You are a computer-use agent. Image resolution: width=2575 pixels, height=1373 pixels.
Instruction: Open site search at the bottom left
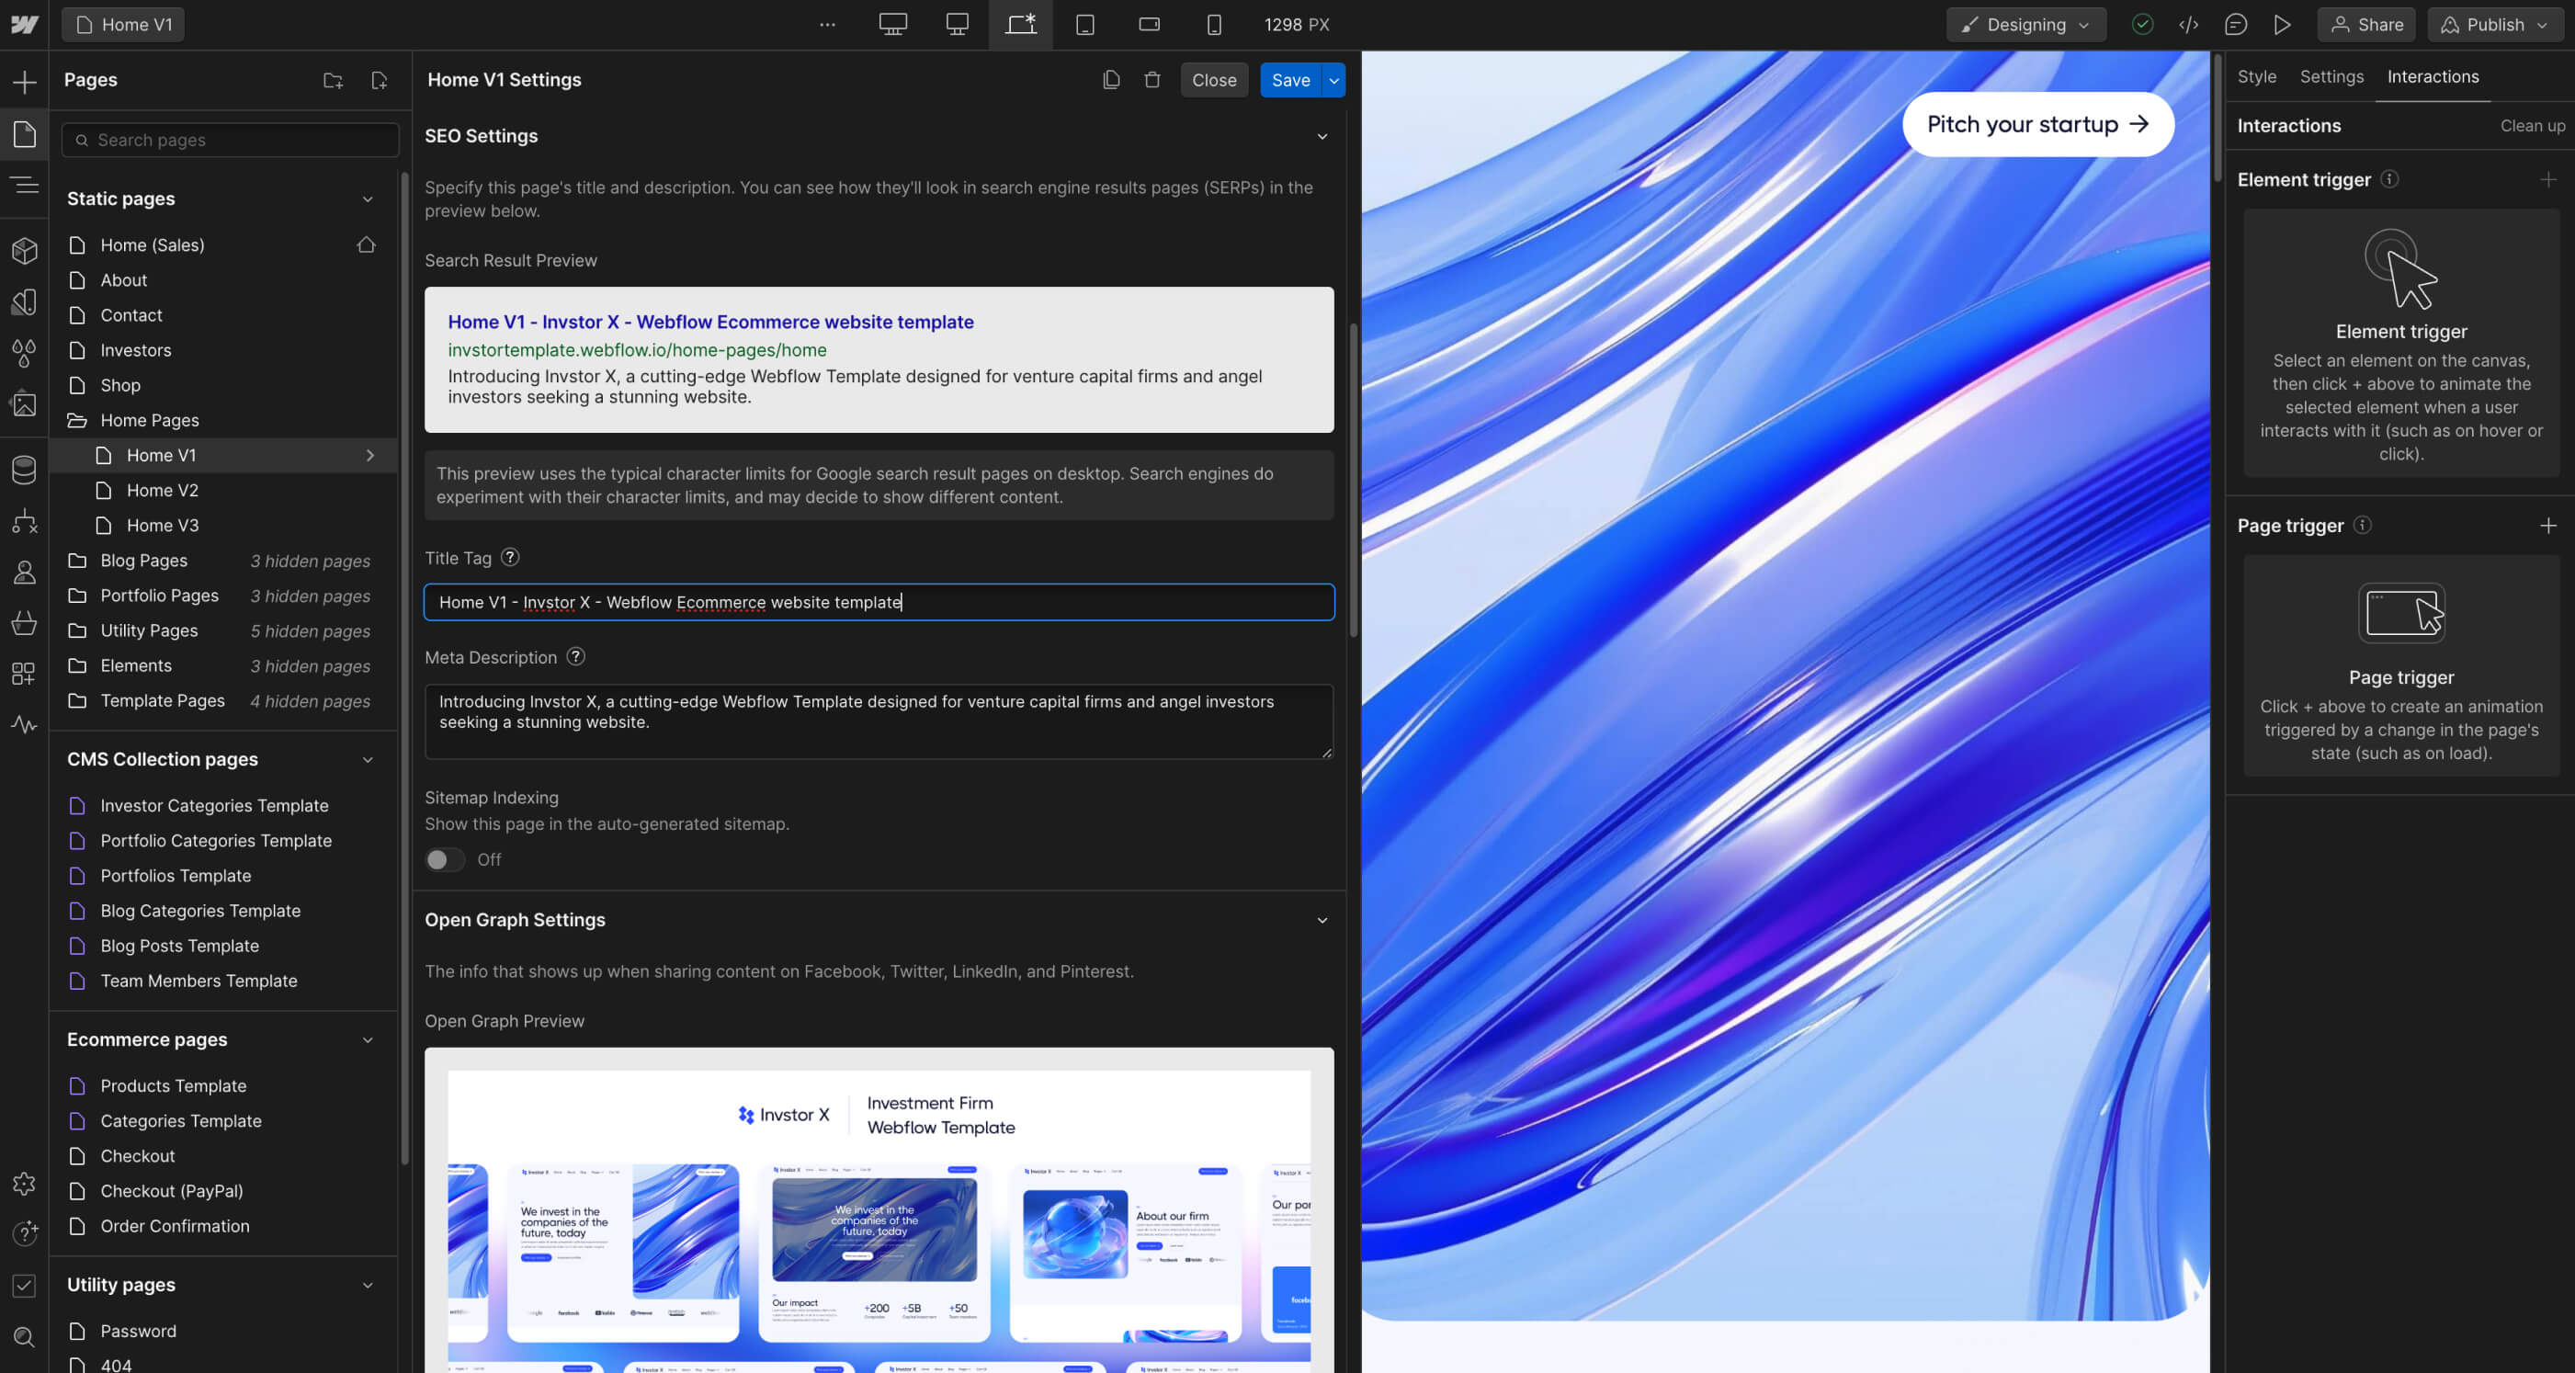point(24,1337)
